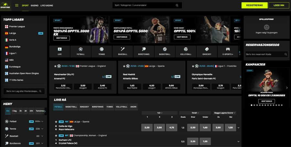Filter menu by I Dag time chip

point(14,111)
